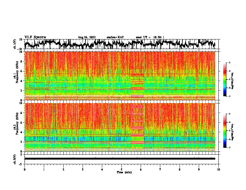Click the "-3" label on ch.1 colorbar

pyautogui.click(x=229, y=62)
